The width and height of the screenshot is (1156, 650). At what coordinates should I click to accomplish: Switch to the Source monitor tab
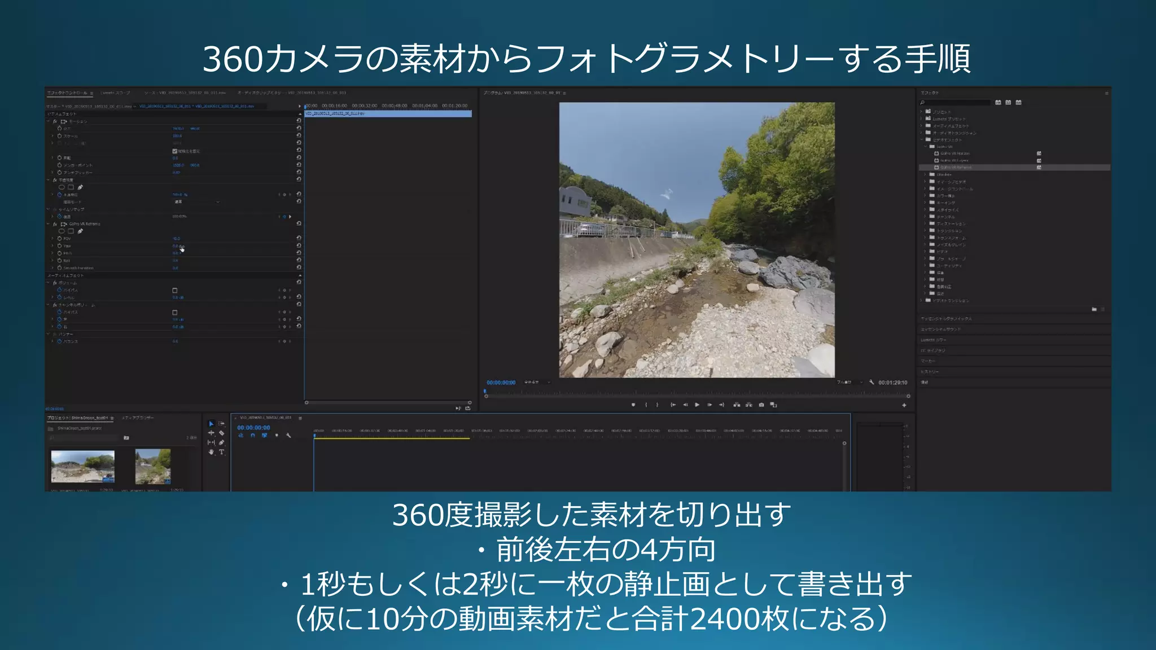[185, 93]
